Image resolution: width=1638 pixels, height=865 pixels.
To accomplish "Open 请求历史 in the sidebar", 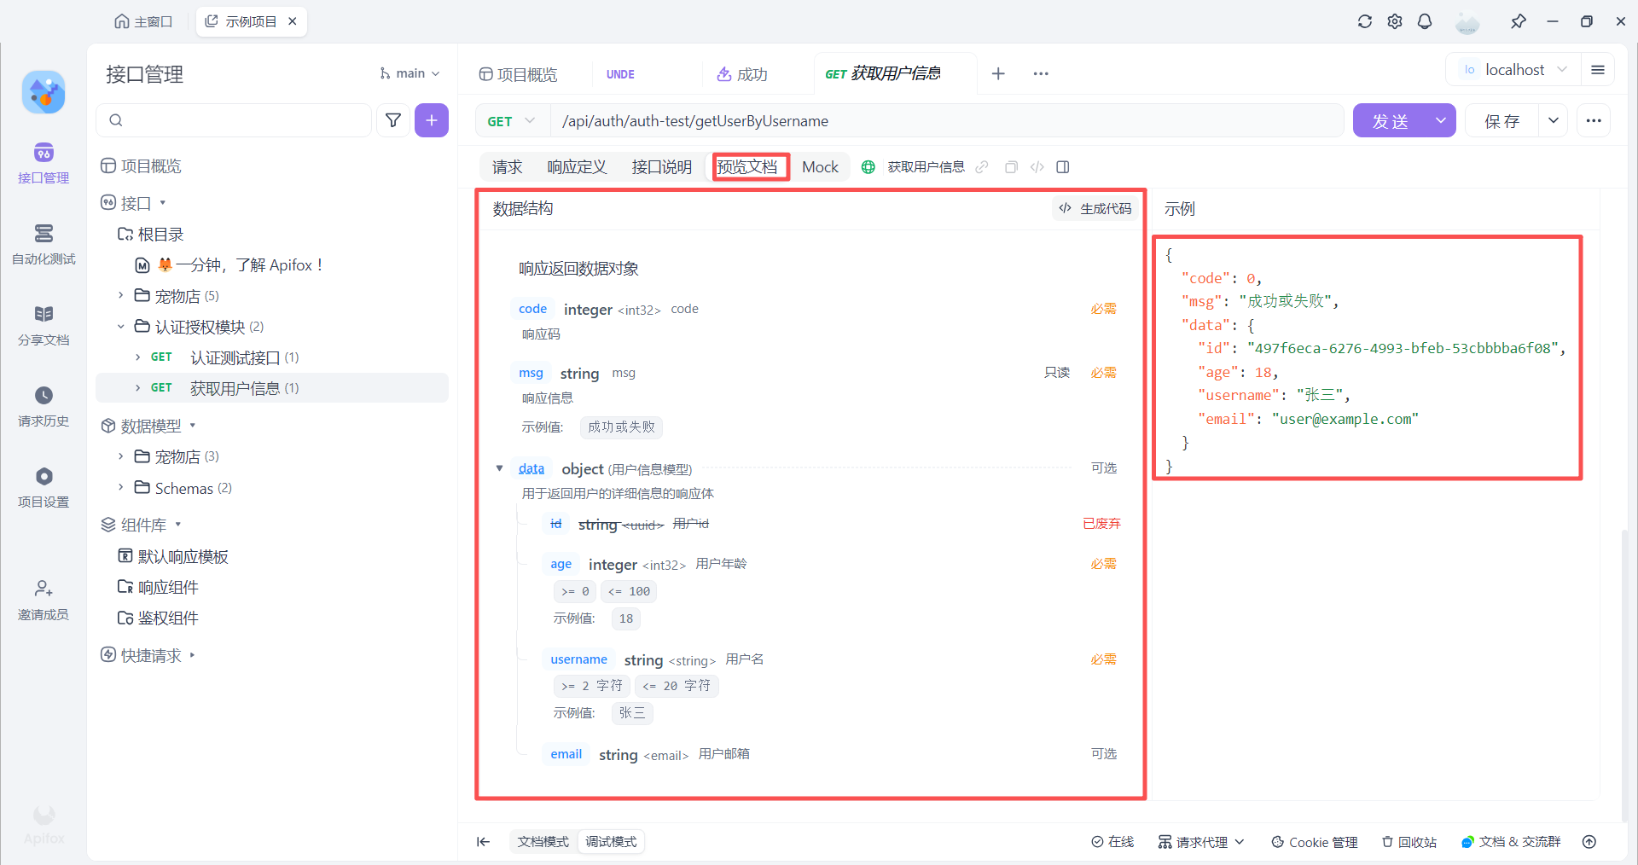I will click(44, 407).
